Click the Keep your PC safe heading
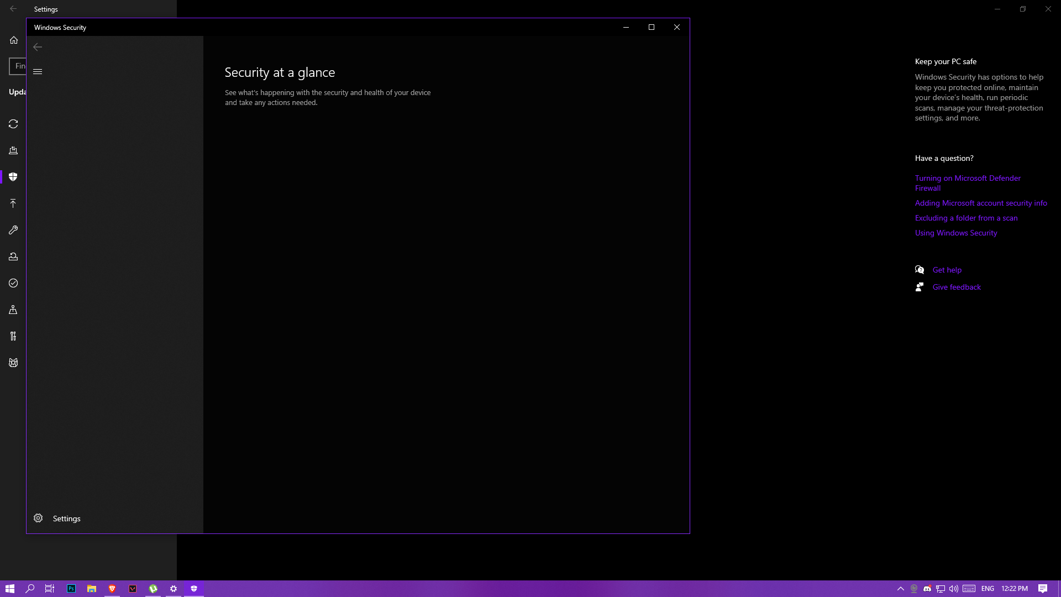This screenshot has height=597, width=1061. coord(946,61)
